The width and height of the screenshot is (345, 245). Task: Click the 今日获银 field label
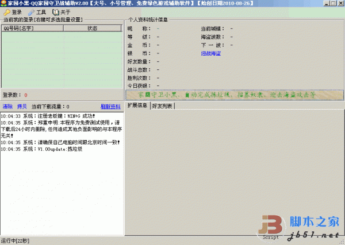[139, 86]
